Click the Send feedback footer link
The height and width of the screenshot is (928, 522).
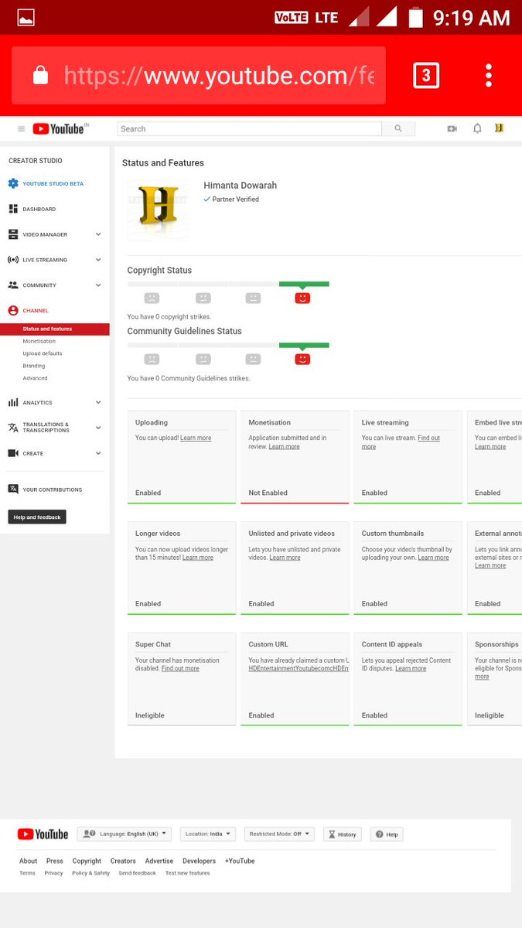137,873
